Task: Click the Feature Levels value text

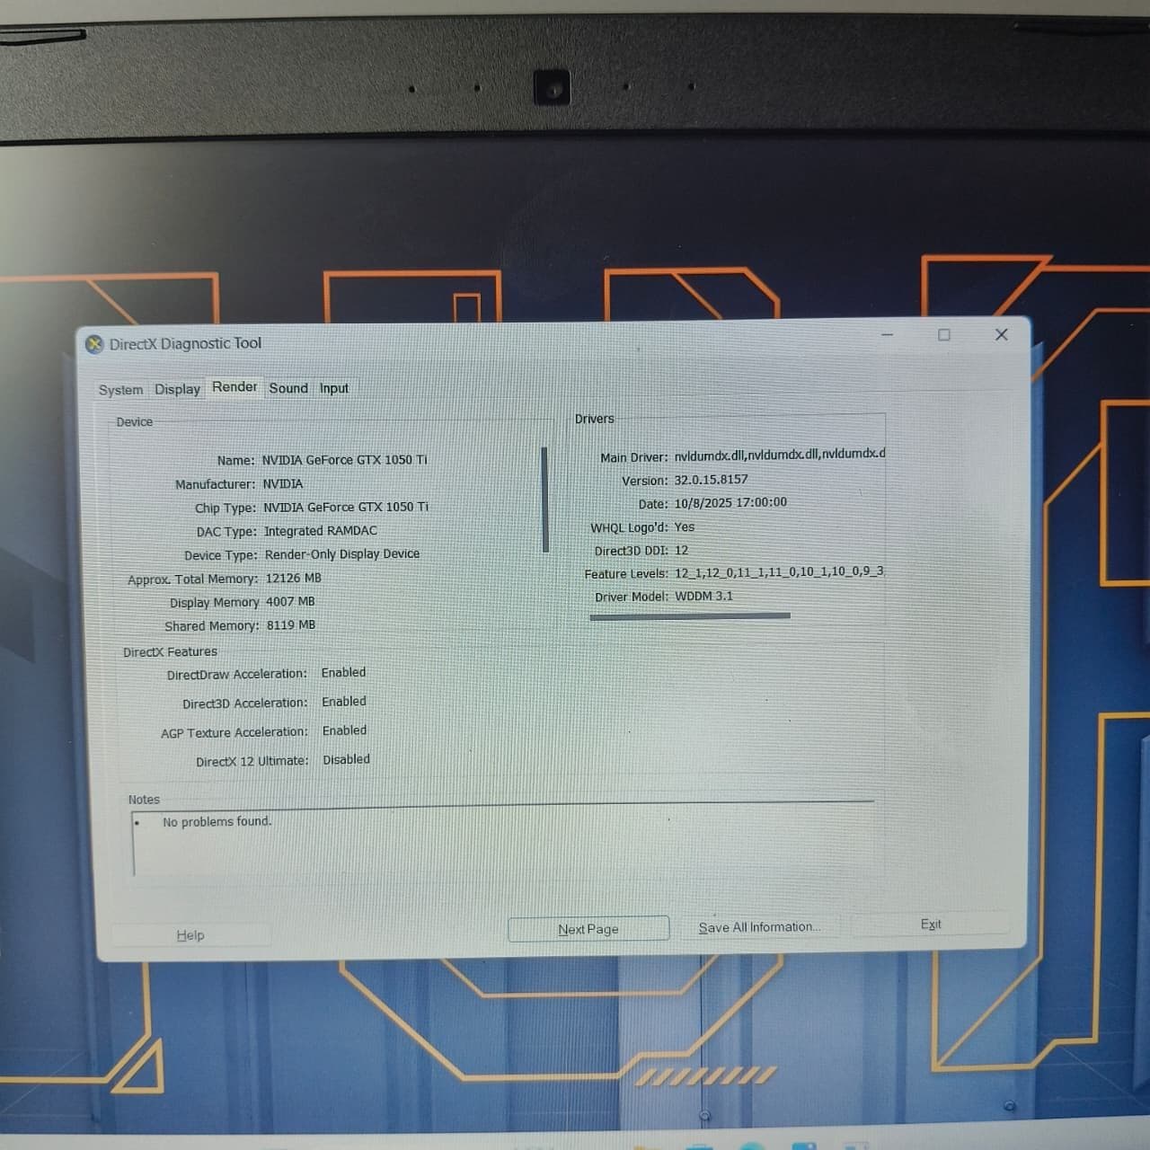Action: [x=779, y=571]
